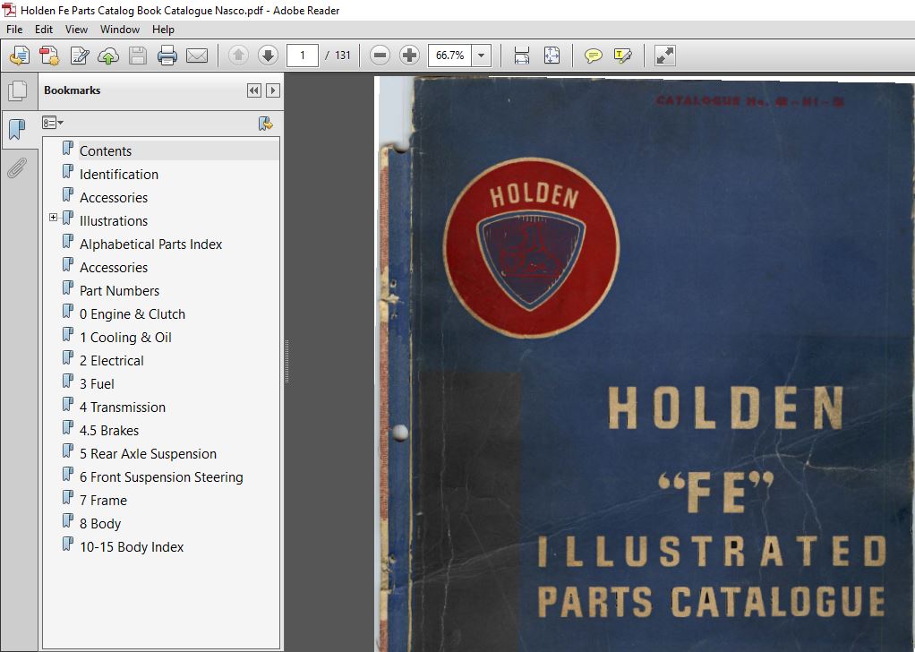Click the Zoom out minus button
Viewport: 915px width, 652px height.
point(380,56)
